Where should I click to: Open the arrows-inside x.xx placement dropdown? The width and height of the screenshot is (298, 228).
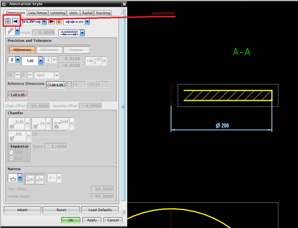(87, 22)
